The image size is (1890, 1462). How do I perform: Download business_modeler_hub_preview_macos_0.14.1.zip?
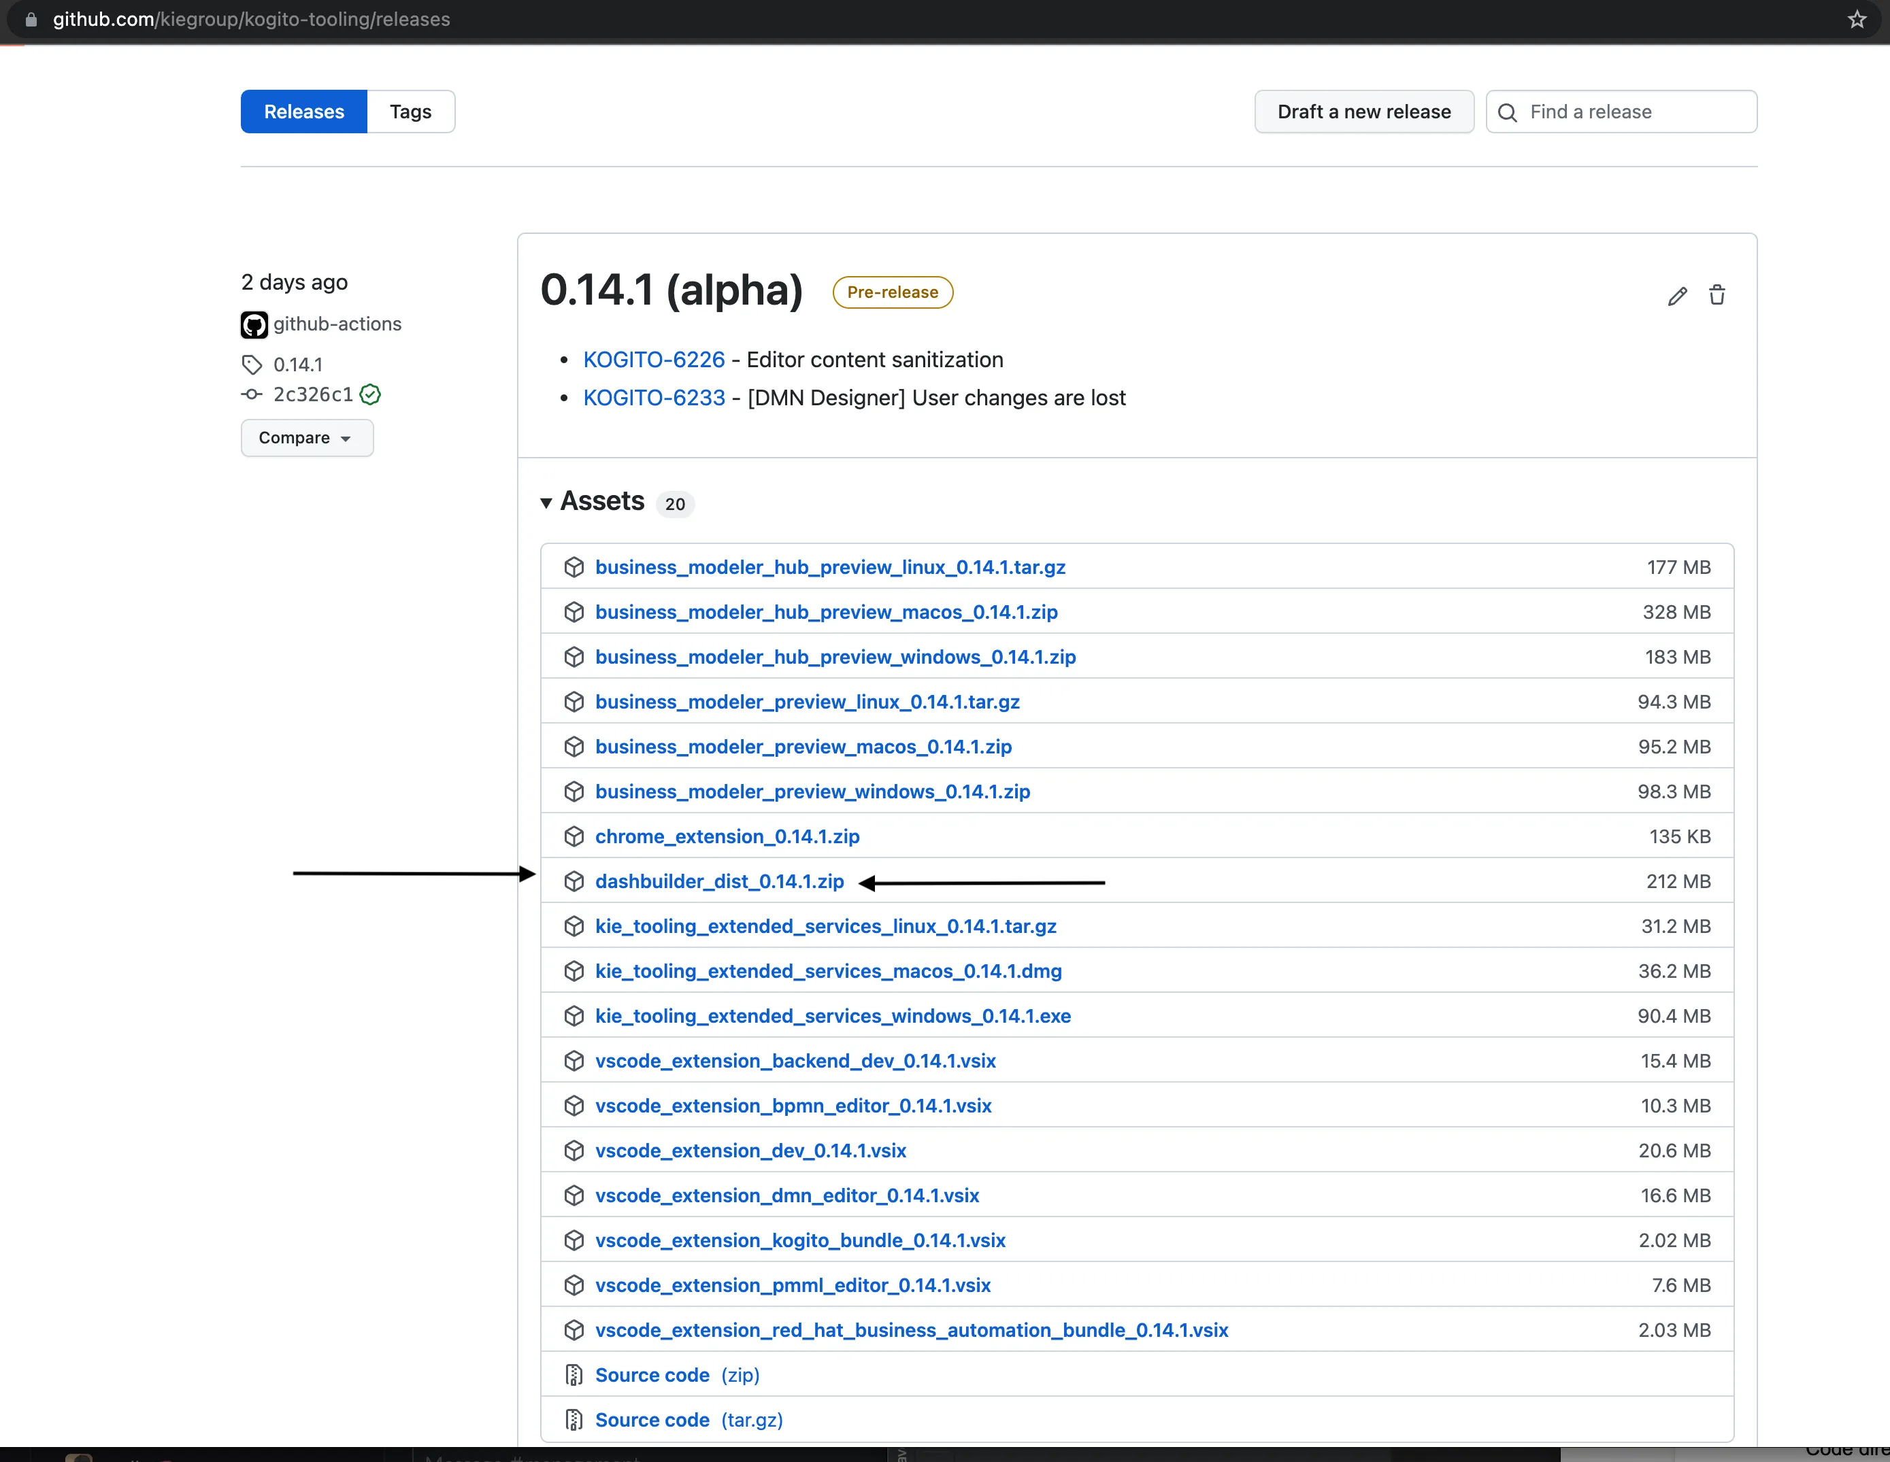click(827, 613)
